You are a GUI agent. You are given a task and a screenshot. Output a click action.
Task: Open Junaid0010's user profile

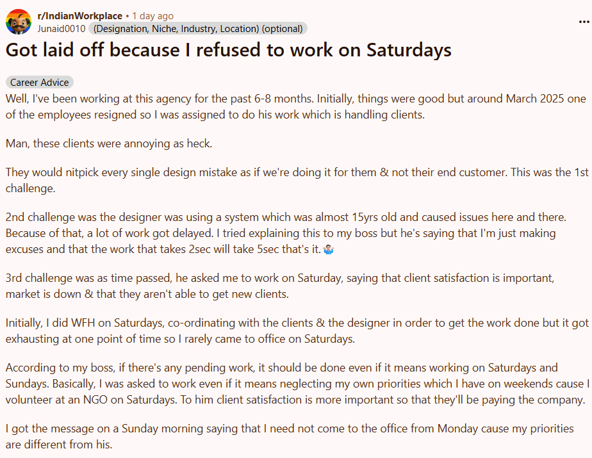62,28
